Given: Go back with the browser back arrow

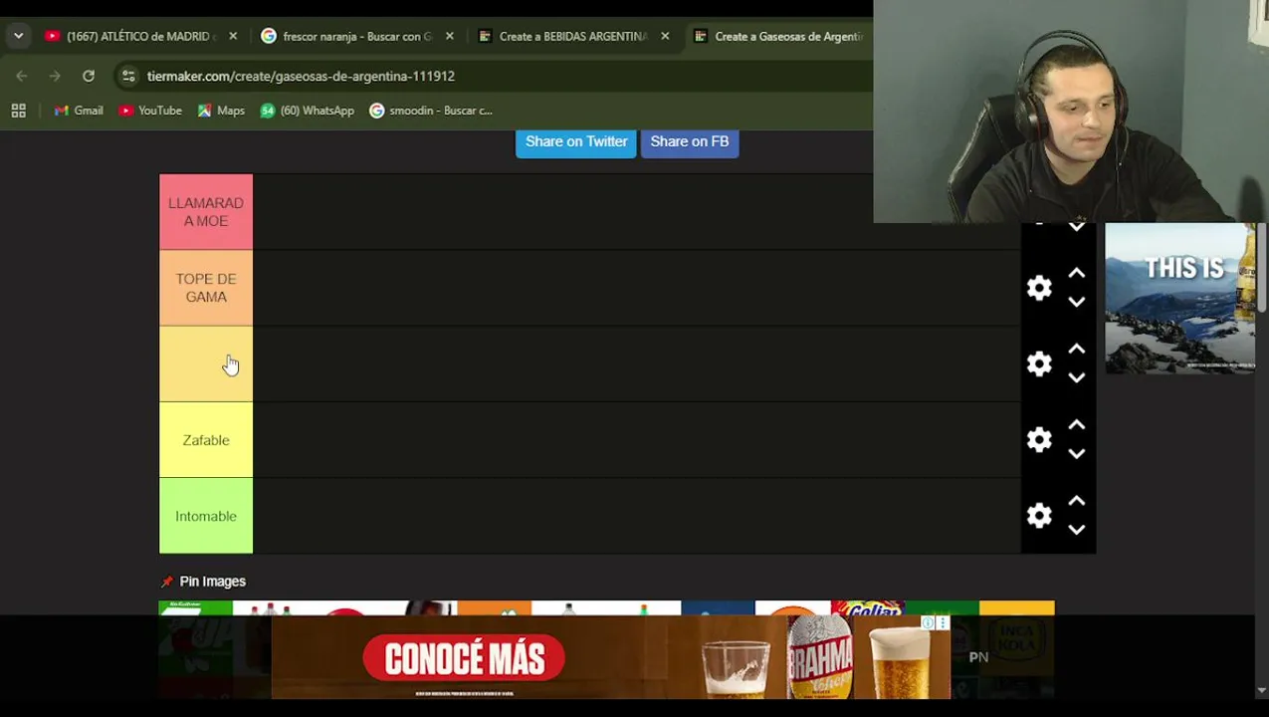Looking at the screenshot, I should click(x=22, y=76).
